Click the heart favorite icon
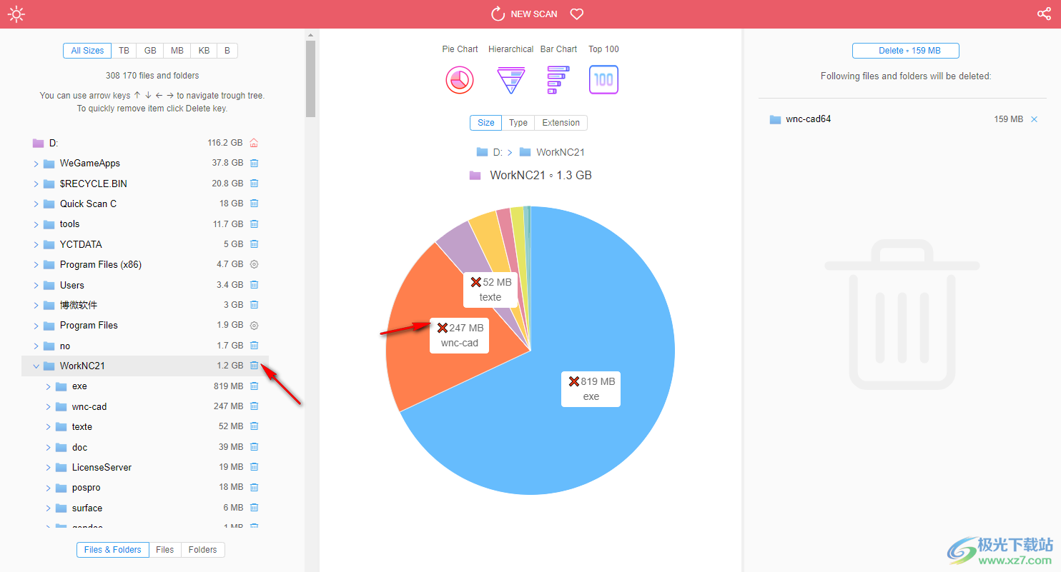 [x=577, y=14]
